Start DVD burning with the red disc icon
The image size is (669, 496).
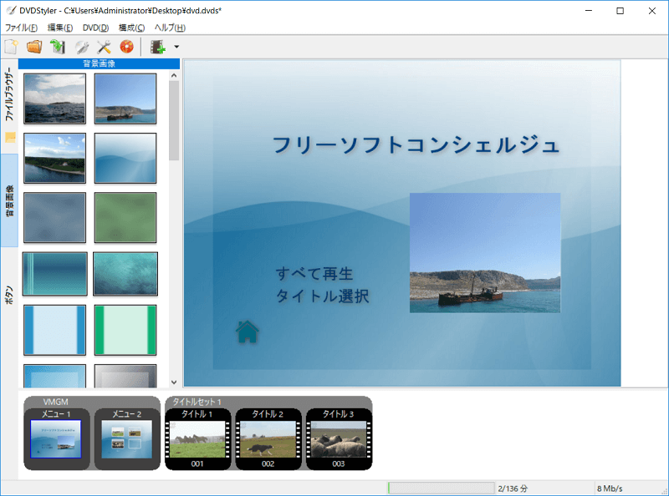126,47
